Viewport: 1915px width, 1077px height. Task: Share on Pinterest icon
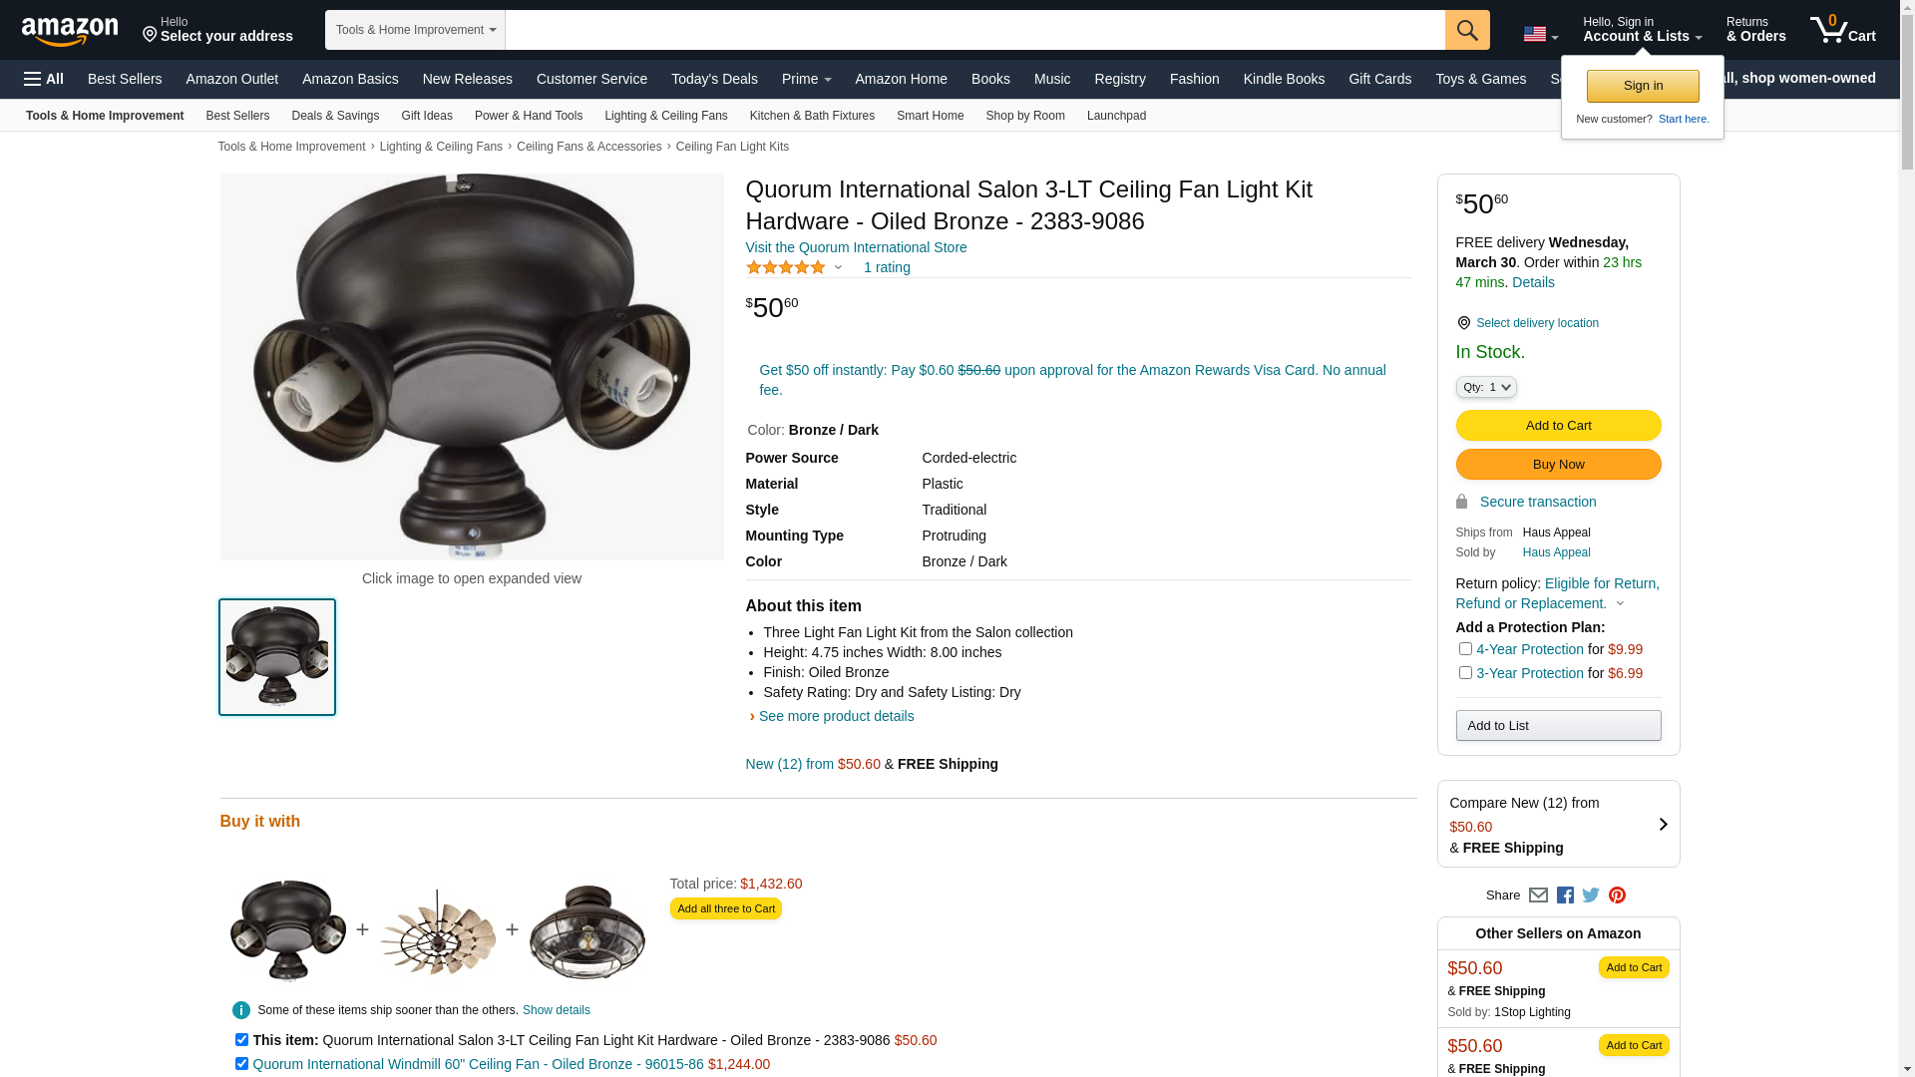click(1617, 896)
